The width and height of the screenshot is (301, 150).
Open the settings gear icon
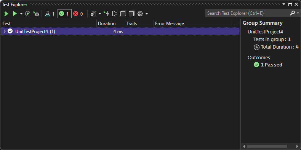coord(140,14)
